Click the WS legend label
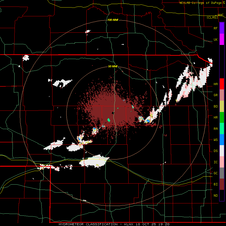The height and width of the screenshot is (226, 226). (x=215, y=140)
